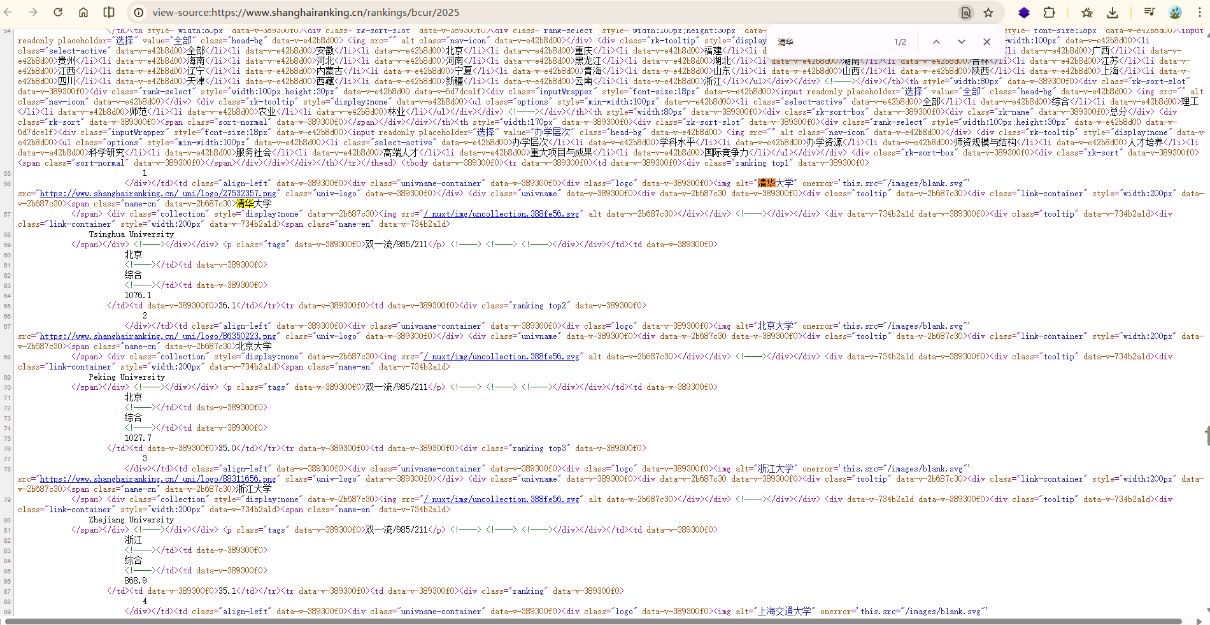
Task: Open the browser home page
Action: click(83, 12)
